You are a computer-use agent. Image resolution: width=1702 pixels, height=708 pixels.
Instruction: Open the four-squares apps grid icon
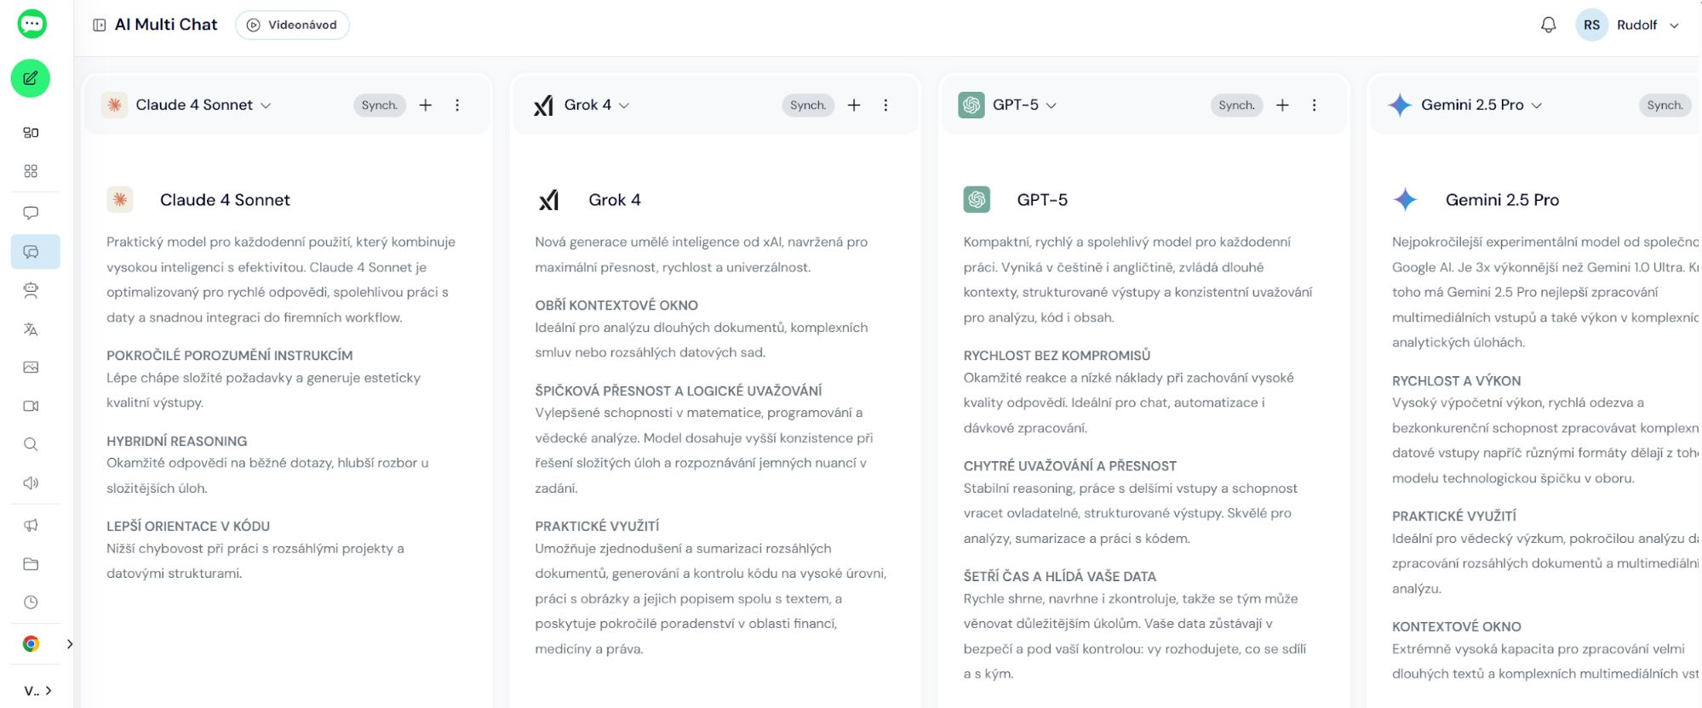click(x=31, y=171)
